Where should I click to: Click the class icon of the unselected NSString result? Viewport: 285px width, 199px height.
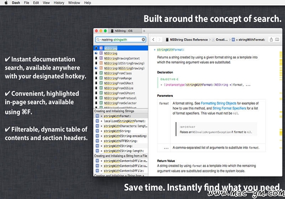[101, 53]
